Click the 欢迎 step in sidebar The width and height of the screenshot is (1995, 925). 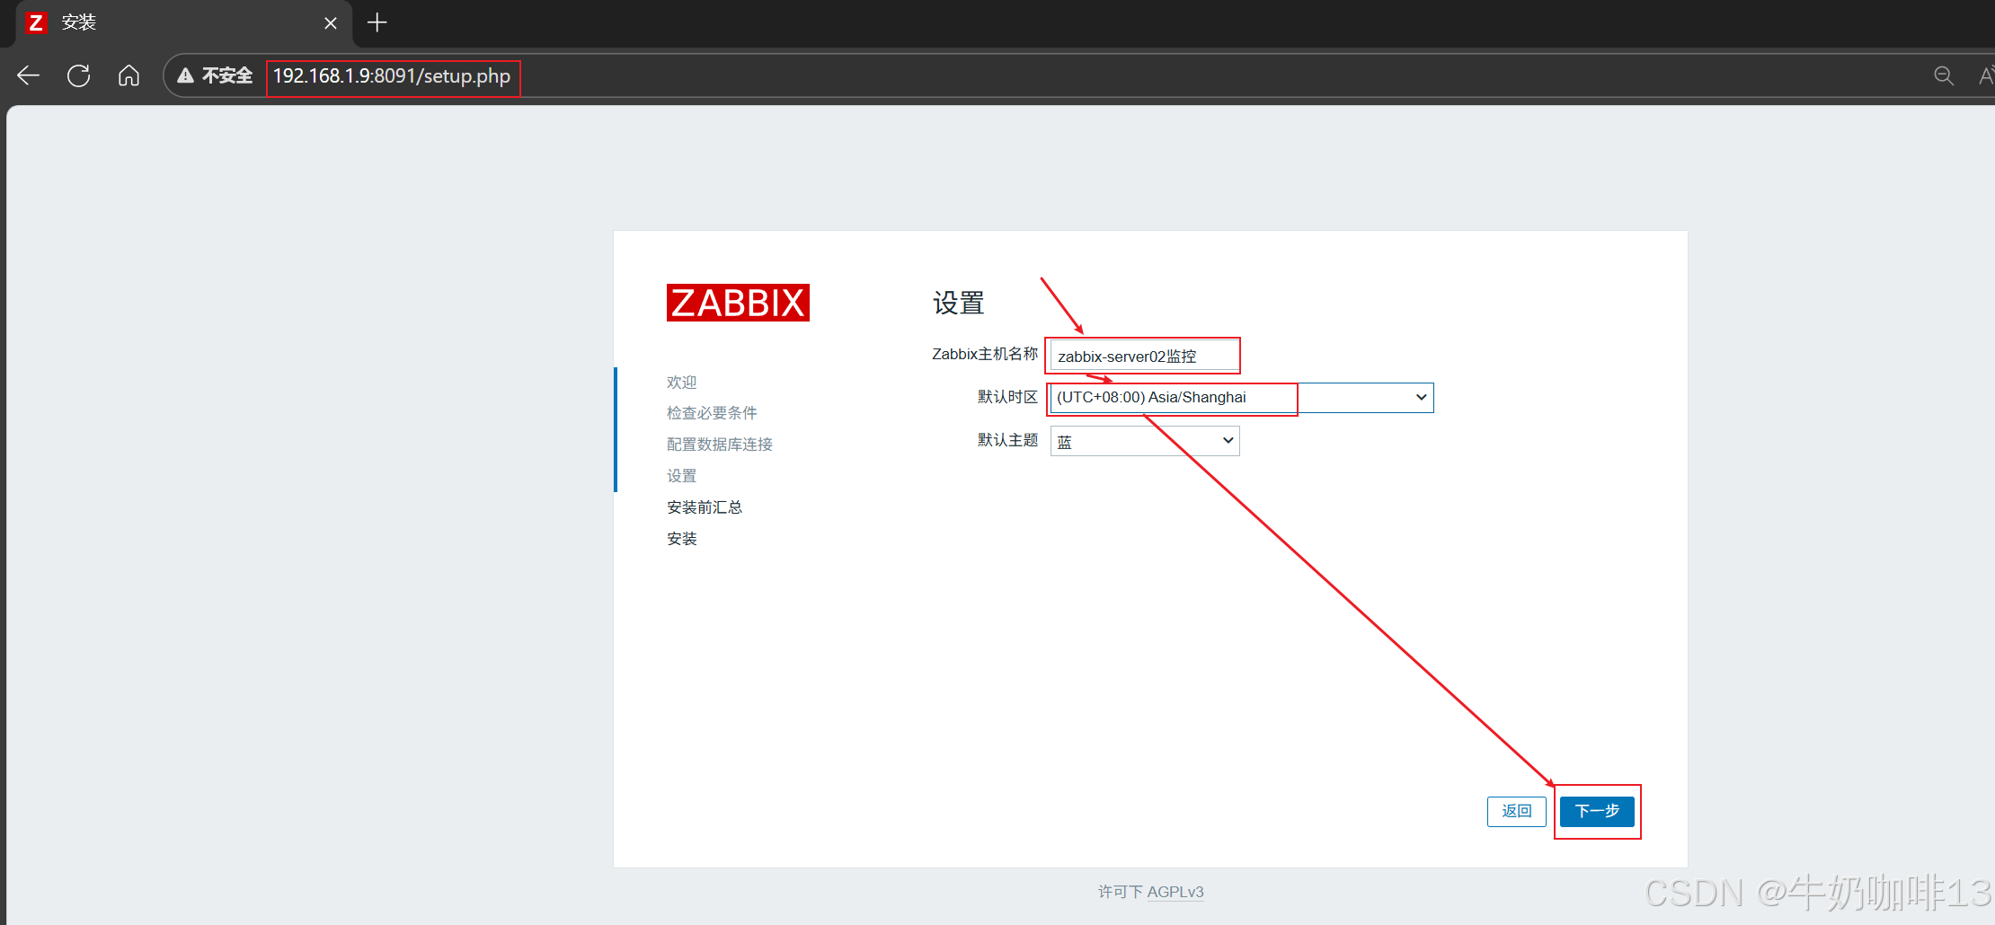[682, 383]
